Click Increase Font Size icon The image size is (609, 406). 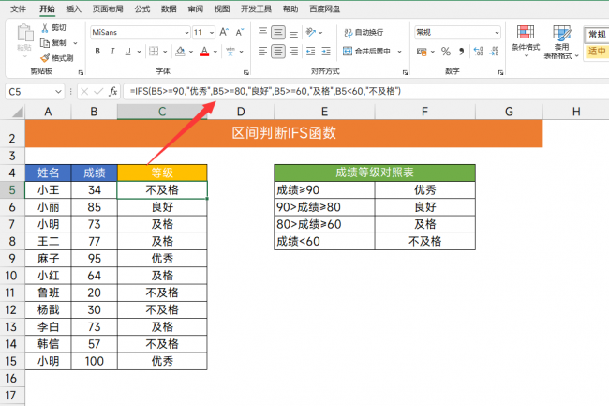pos(224,32)
